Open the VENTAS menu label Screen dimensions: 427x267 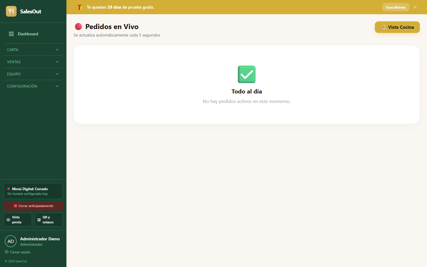point(14,62)
